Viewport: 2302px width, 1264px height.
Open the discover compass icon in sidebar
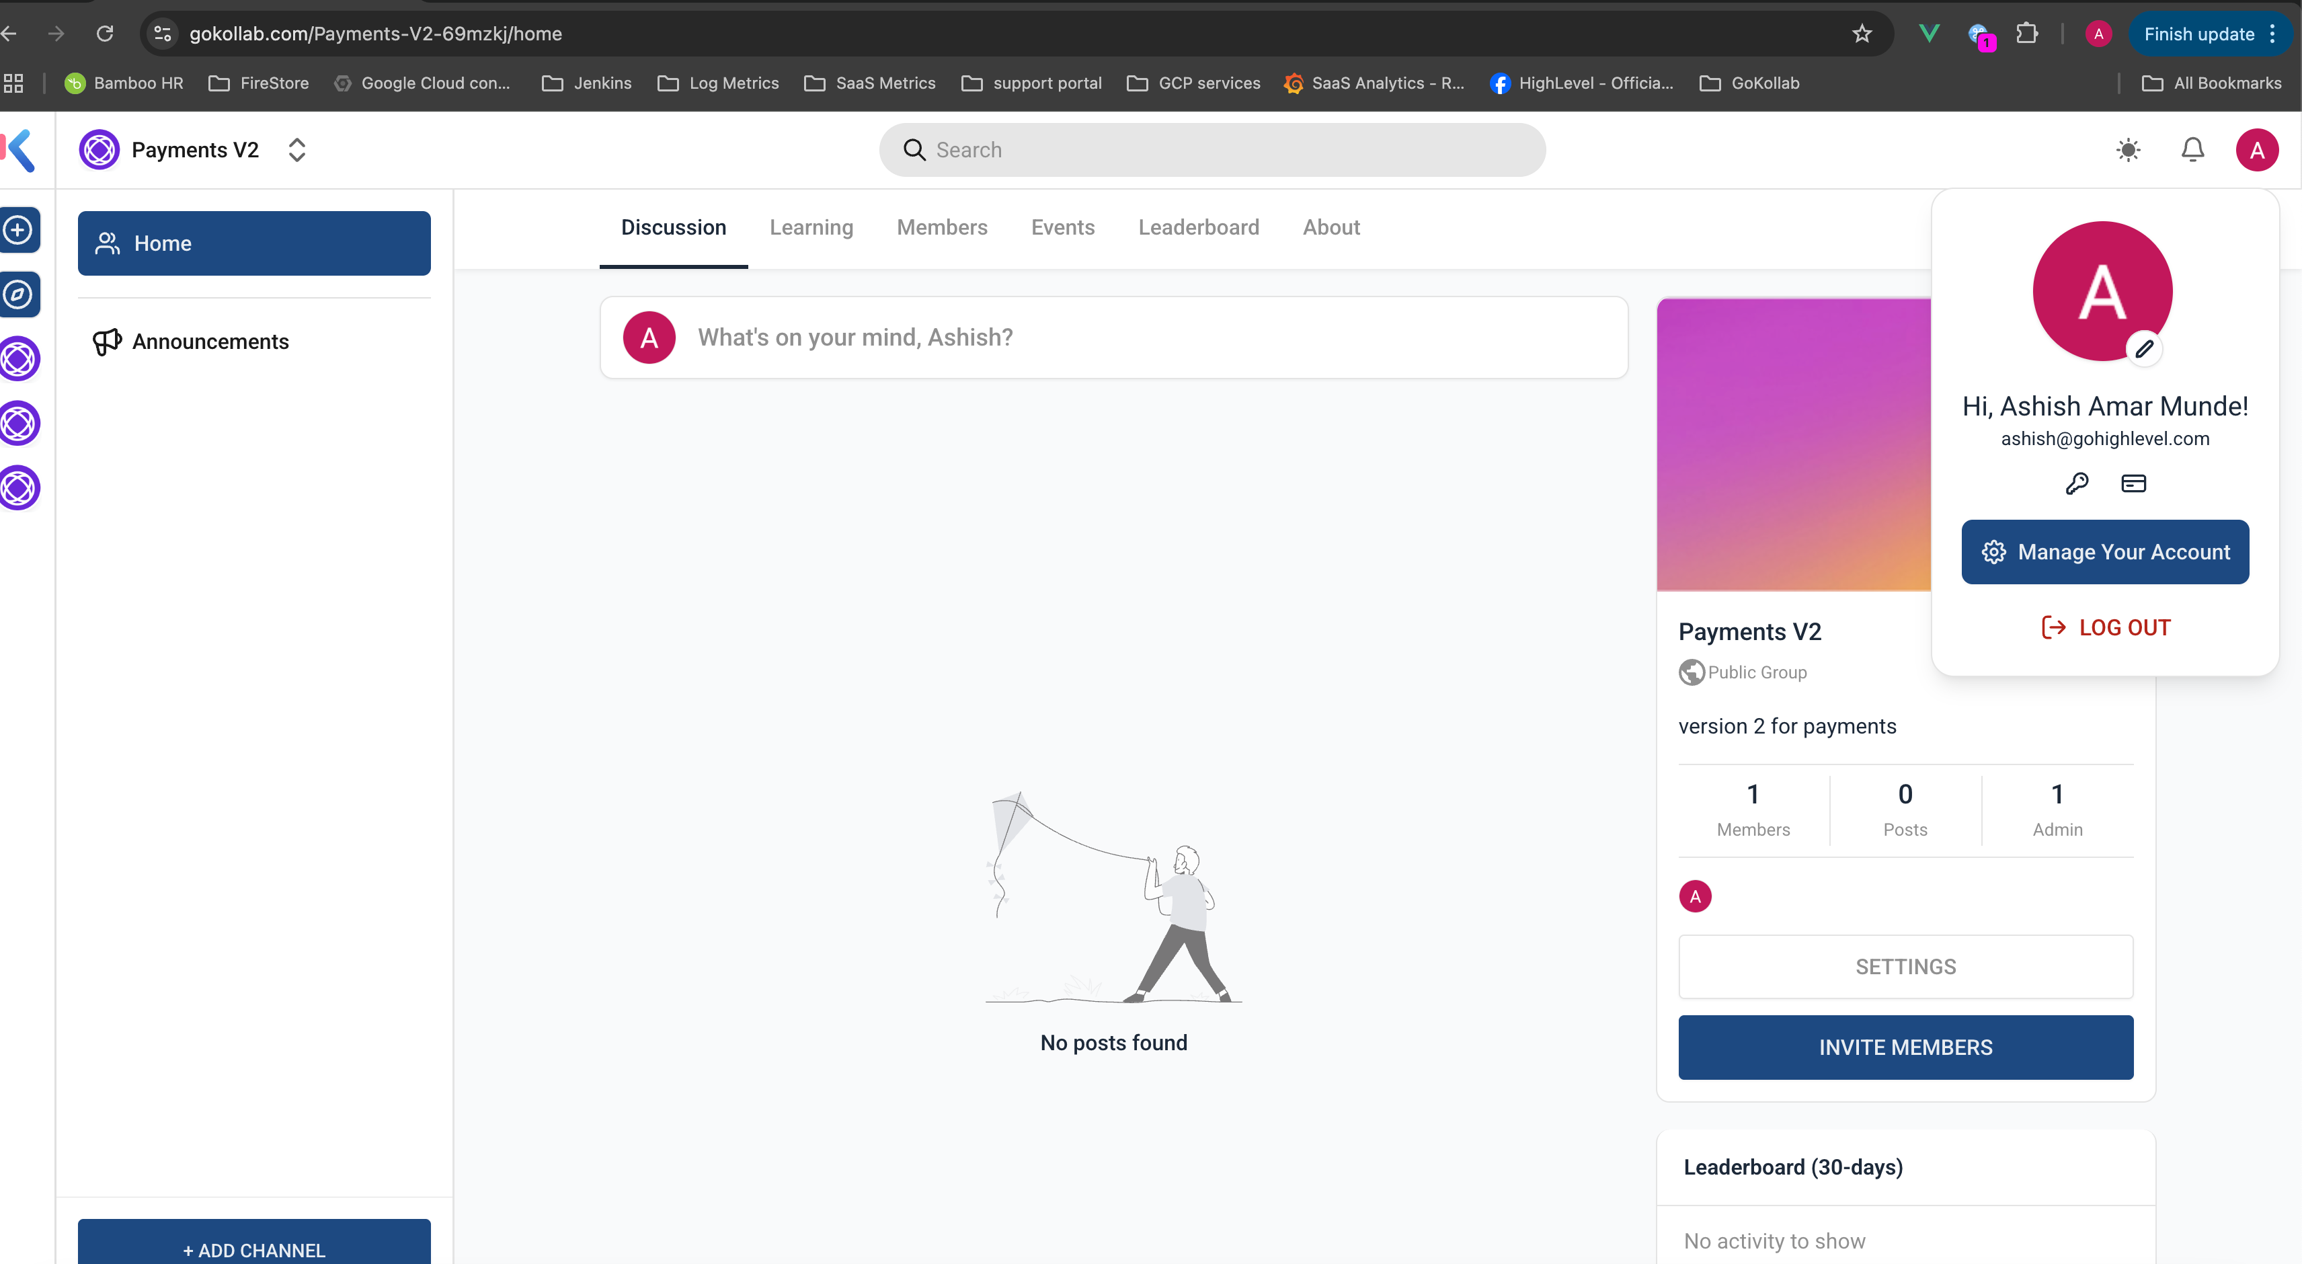[19, 294]
